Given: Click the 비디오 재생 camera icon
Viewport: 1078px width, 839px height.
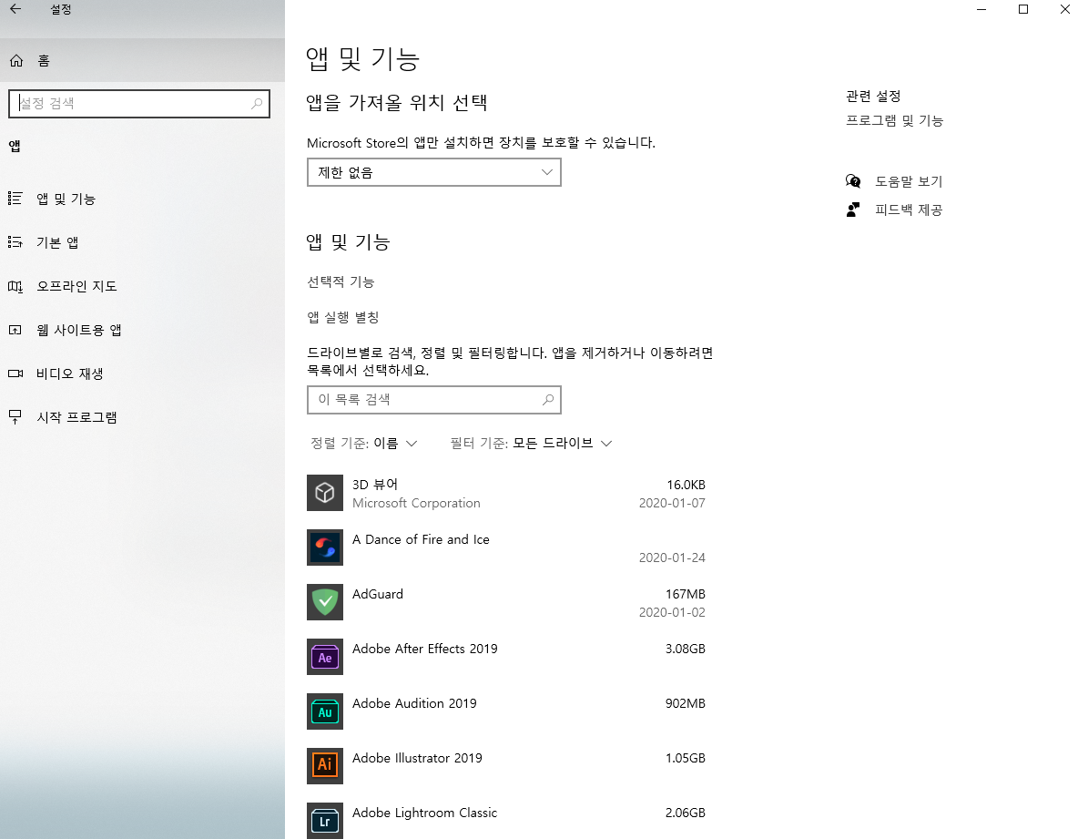Looking at the screenshot, I should (15, 373).
